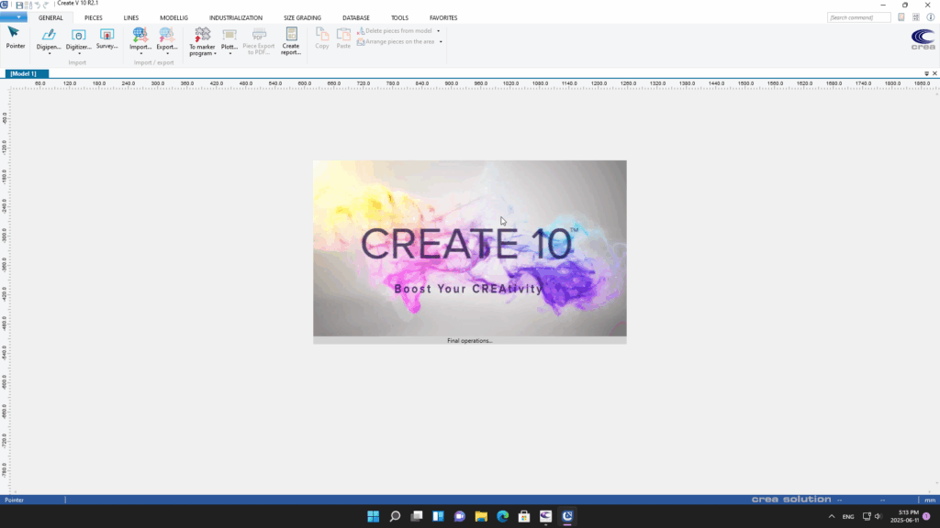Click the Export globe icon

[166, 35]
